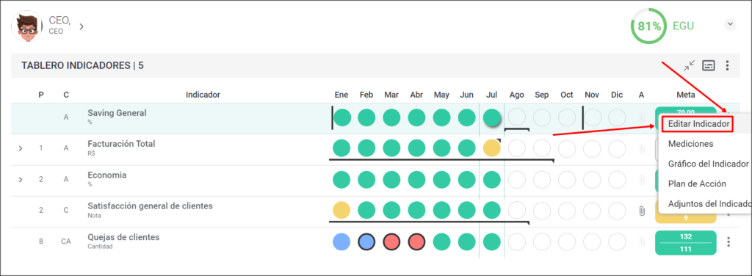This screenshot has height=276, width=752.
Task: Click Facturación Total empty September circle
Action: [x=542, y=148]
